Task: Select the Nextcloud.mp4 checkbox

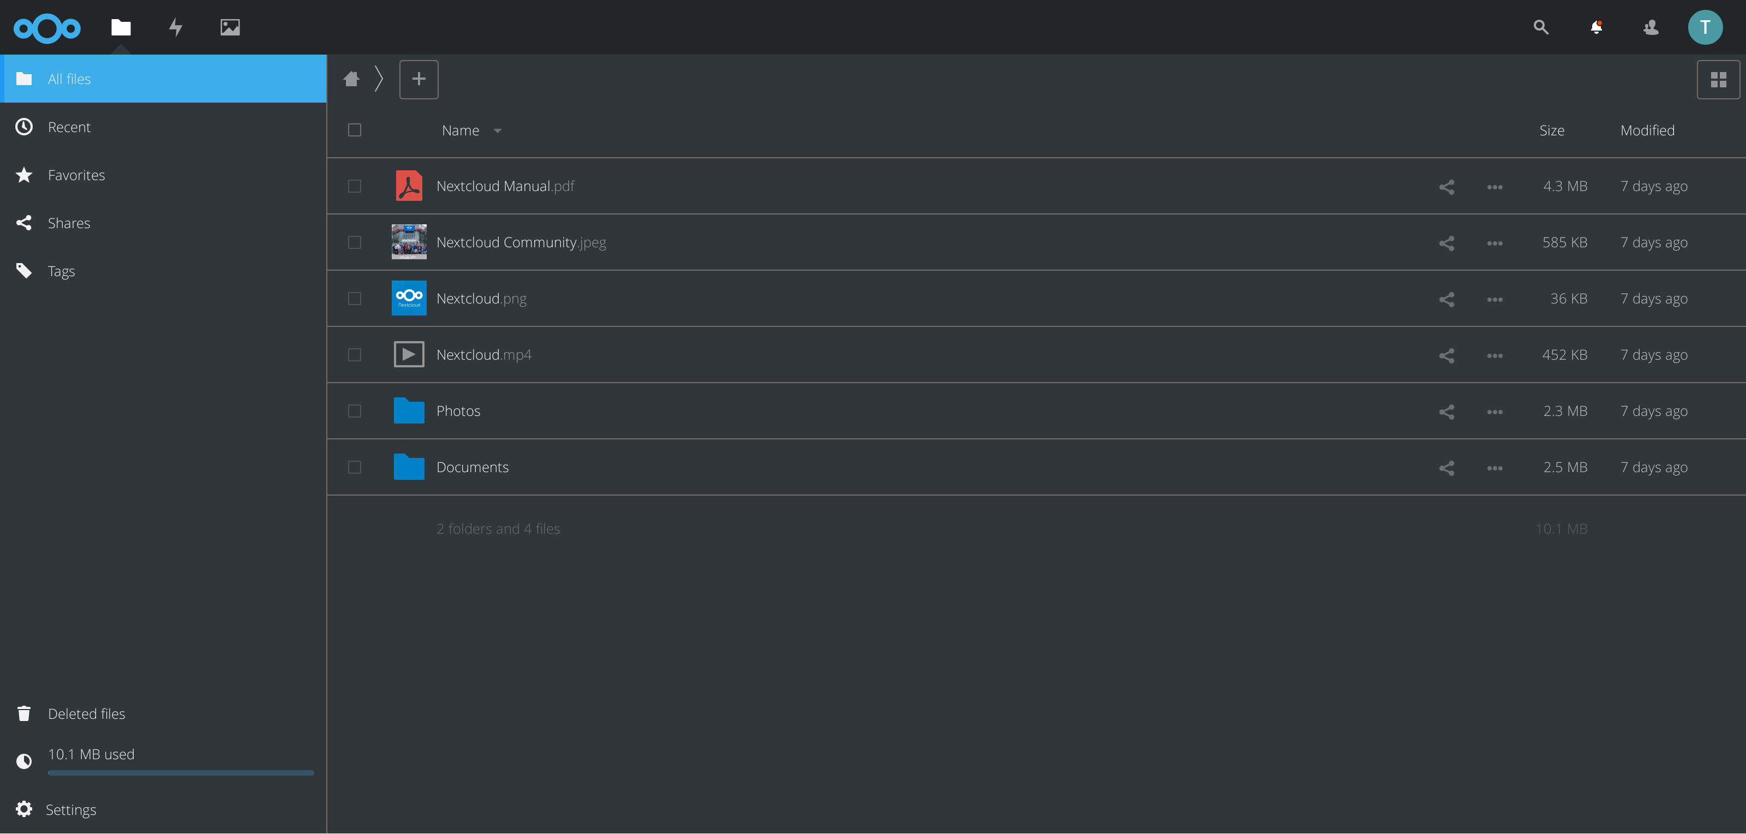Action: (355, 355)
